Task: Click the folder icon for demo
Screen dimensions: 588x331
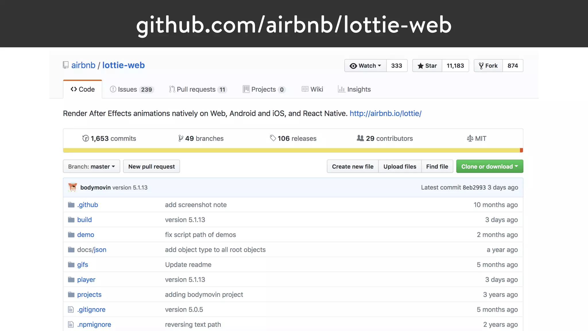Action: click(71, 234)
